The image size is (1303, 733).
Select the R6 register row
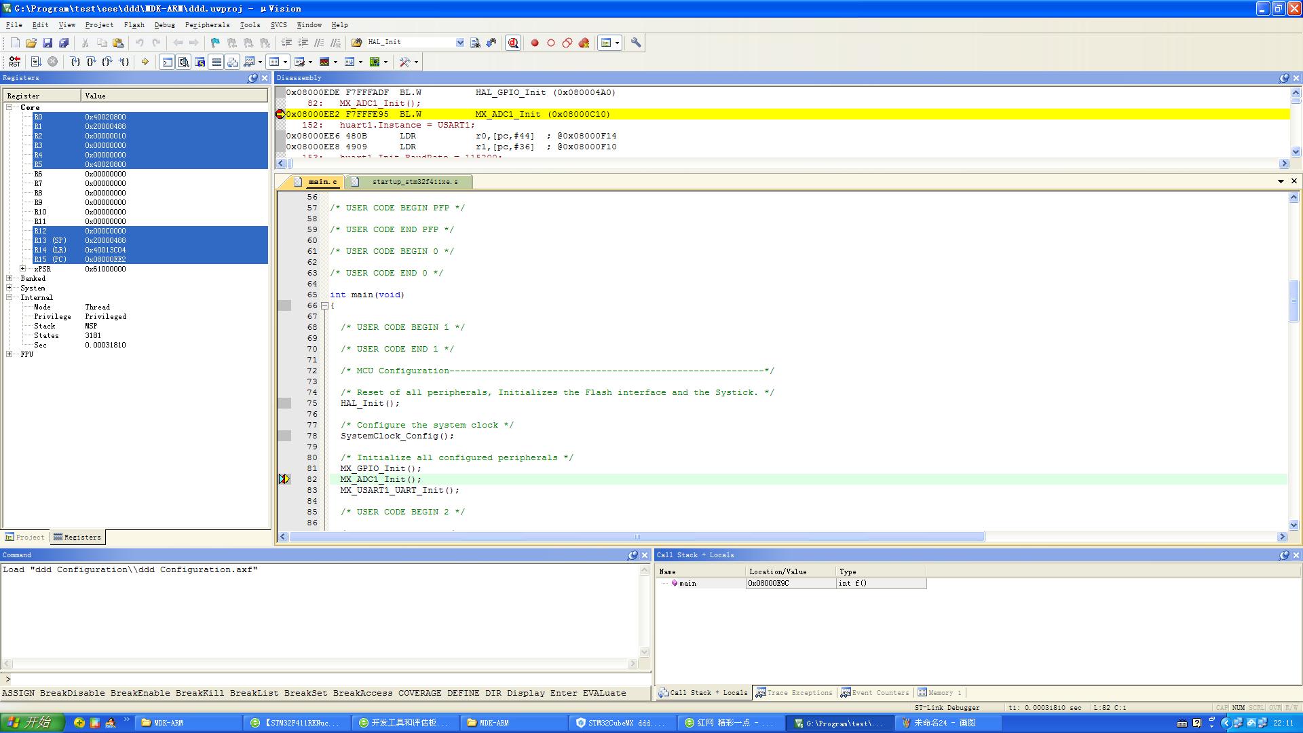pos(150,174)
